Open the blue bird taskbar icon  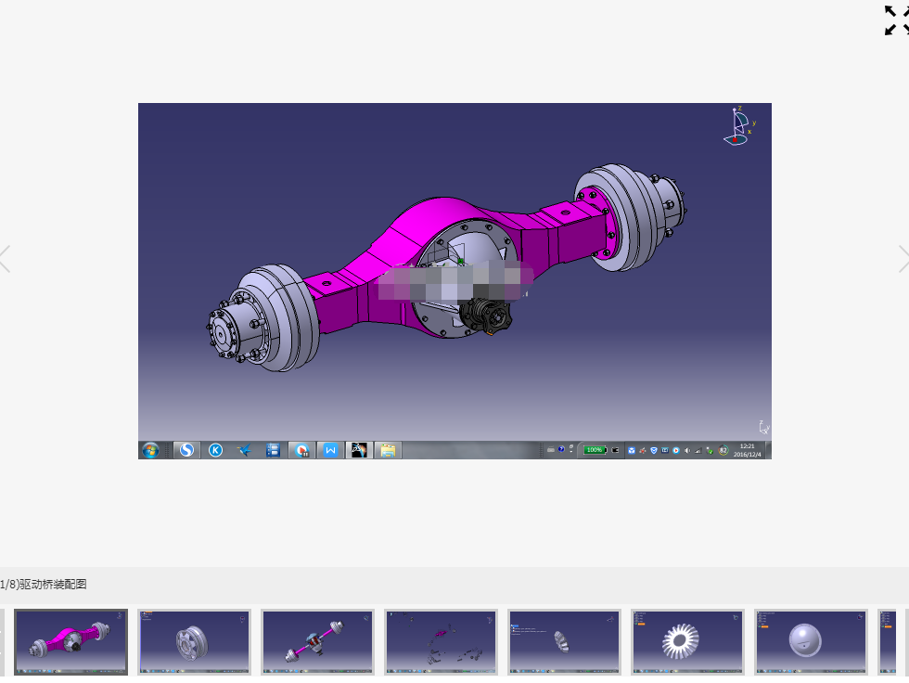[x=244, y=450]
